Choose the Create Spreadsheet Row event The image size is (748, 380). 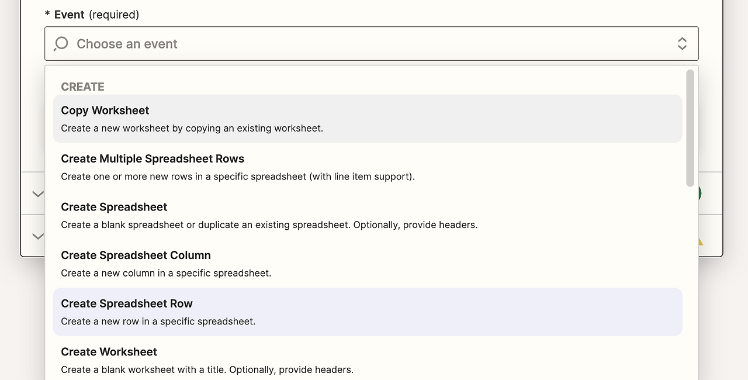coord(127,303)
